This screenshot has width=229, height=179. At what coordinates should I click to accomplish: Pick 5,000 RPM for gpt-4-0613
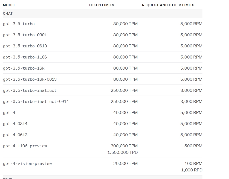[191, 135]
